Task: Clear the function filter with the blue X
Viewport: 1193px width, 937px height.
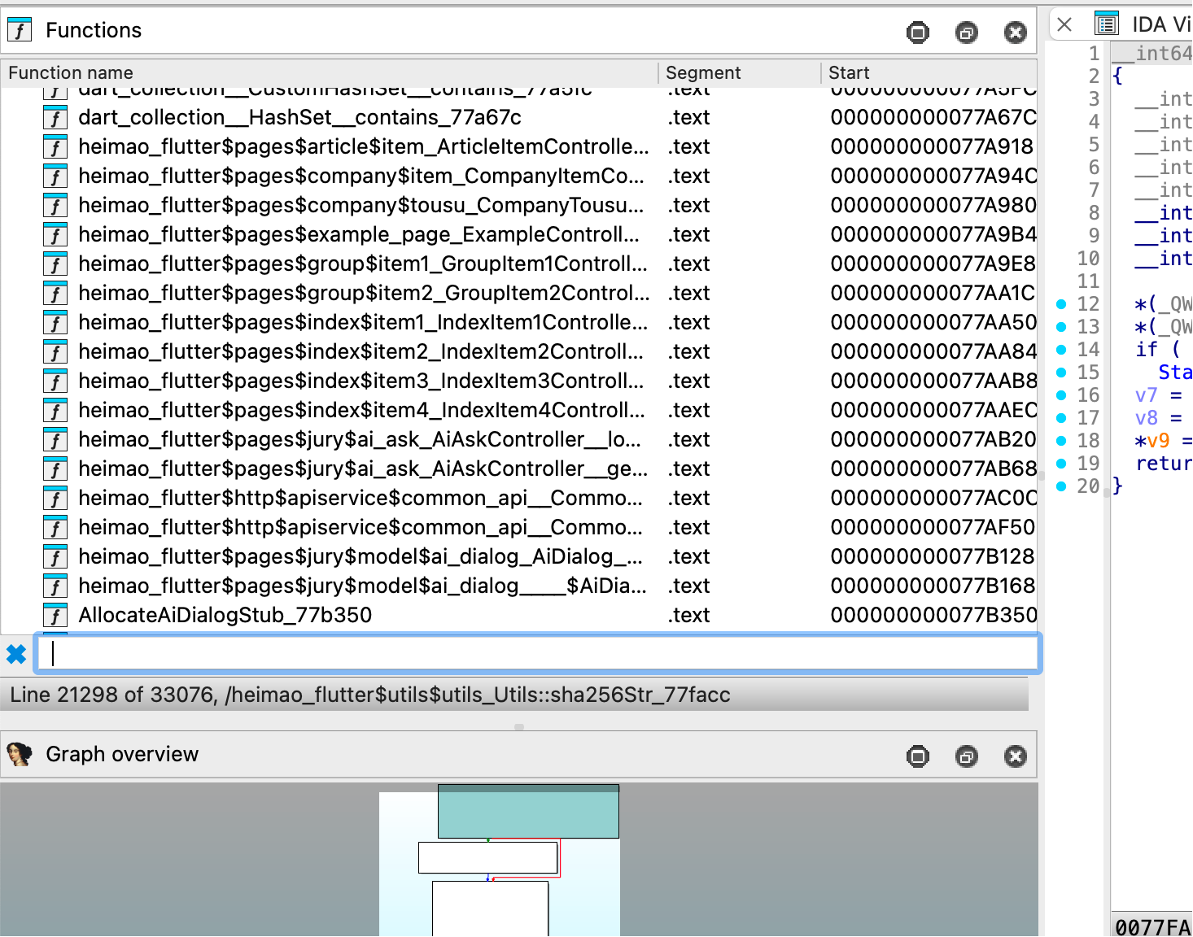Action: 16,654
